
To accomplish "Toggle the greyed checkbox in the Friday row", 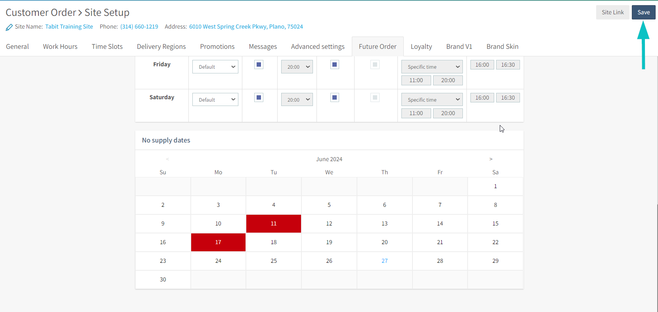I will (375, 64).
